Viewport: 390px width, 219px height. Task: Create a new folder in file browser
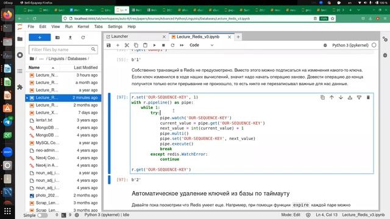[x=57, y=38]
